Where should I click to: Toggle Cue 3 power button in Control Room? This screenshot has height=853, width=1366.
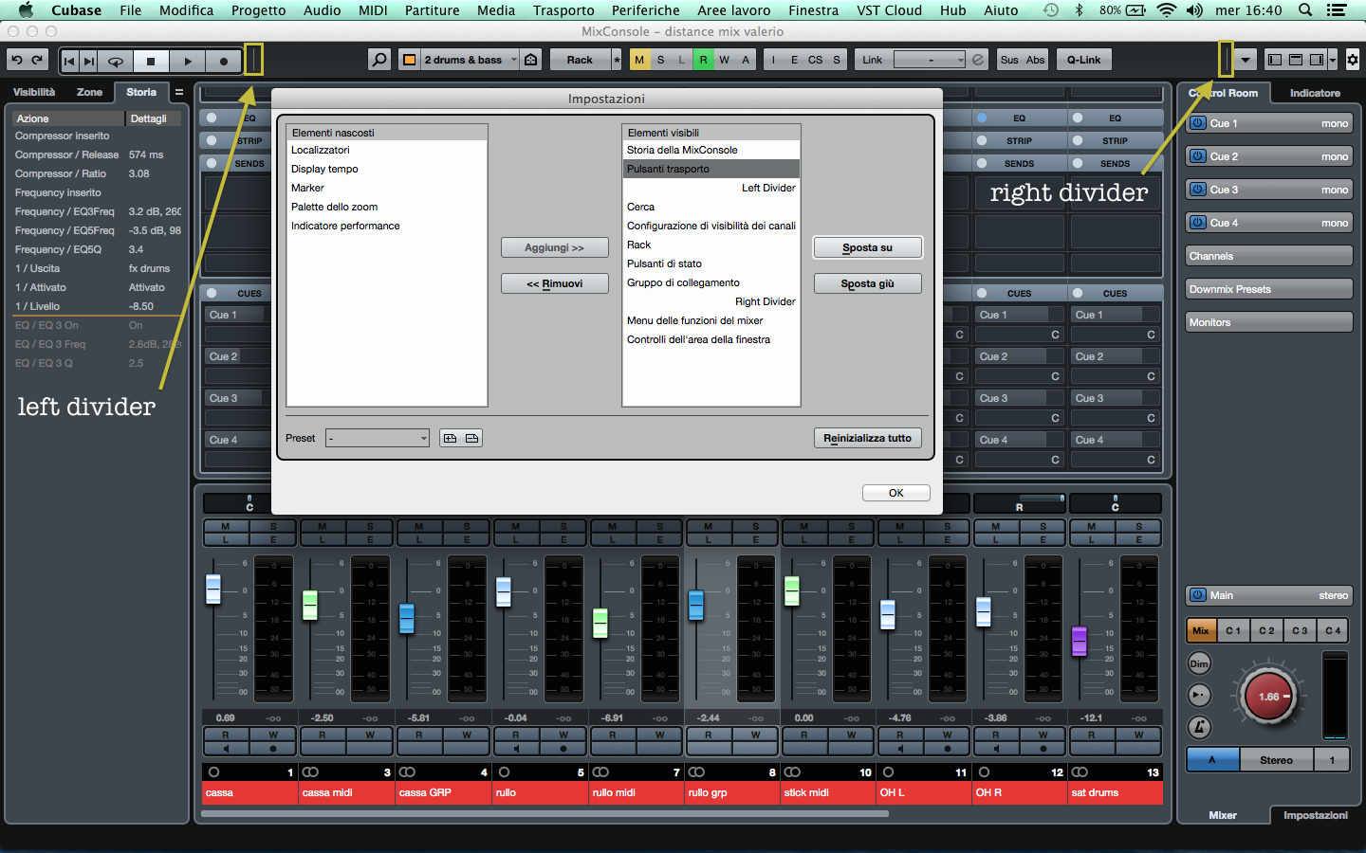click(x=1197, y=190)
